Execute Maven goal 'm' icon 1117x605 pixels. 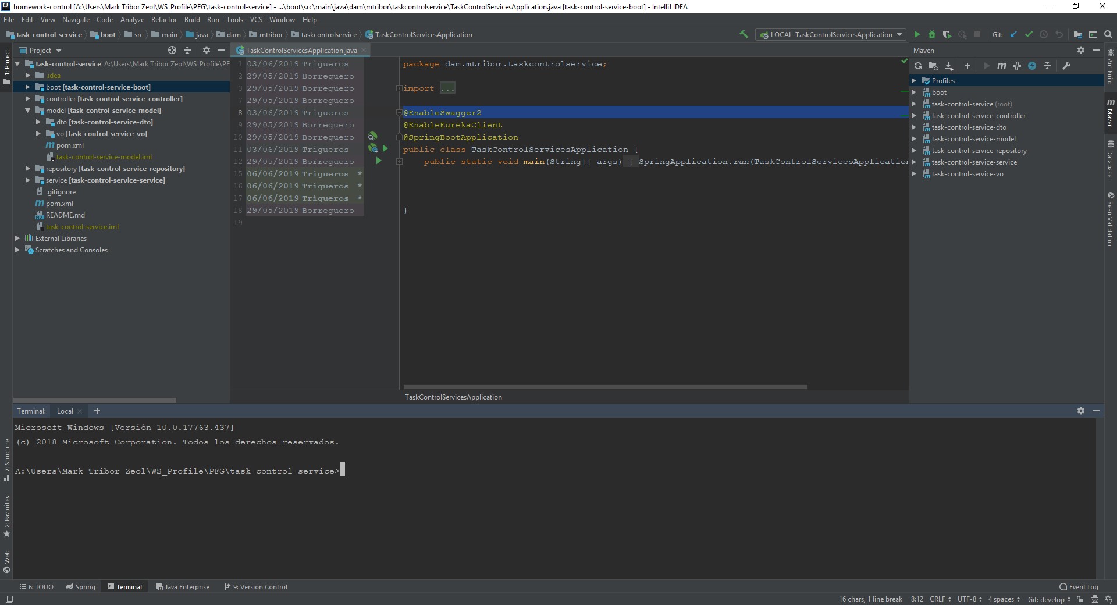point(1001,66)
